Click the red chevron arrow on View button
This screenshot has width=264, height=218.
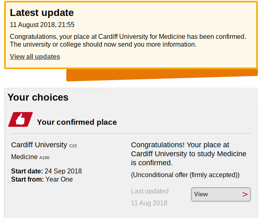pyautogui.click(x=245, y=195)
